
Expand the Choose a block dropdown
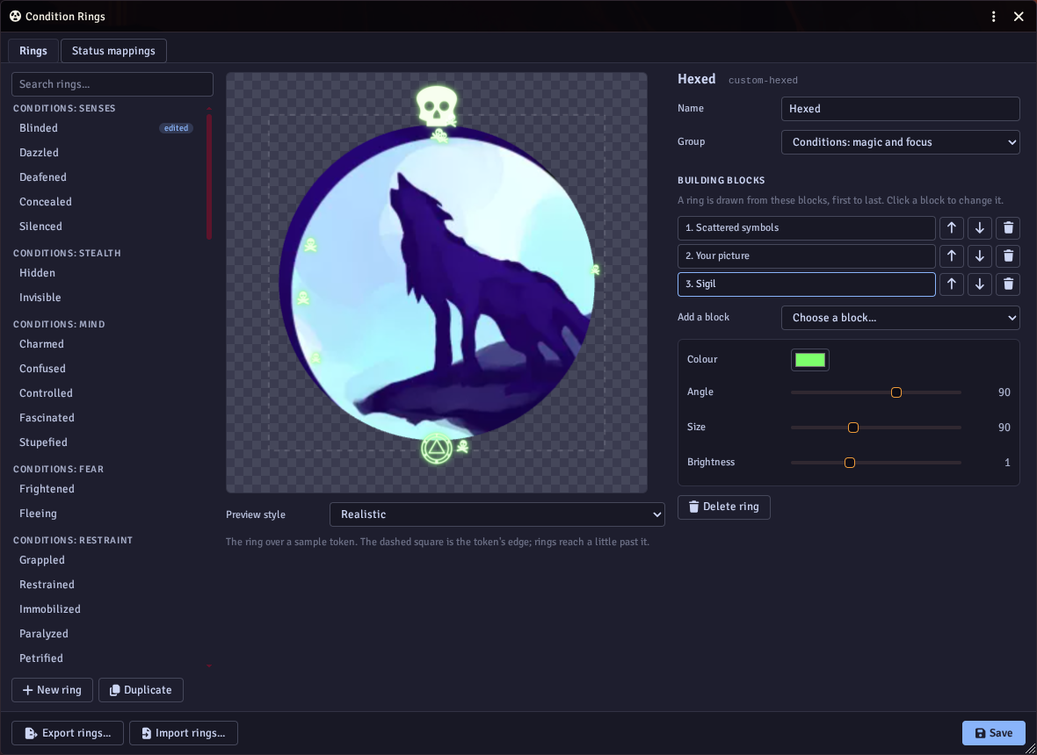pos(900,318)
